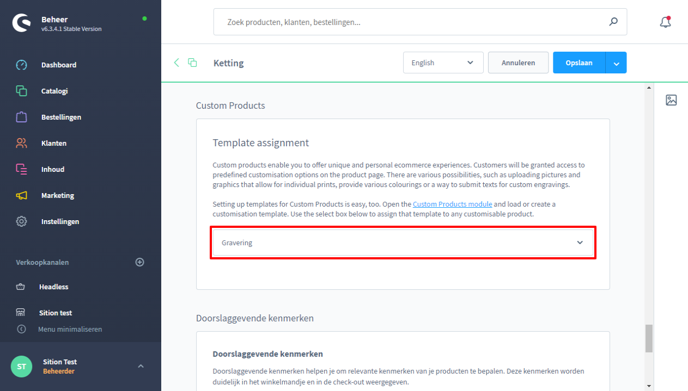The width and height of the screenshot is (688, 391).
Task: Navigate to Klanten section
Action: pos(53,143)
